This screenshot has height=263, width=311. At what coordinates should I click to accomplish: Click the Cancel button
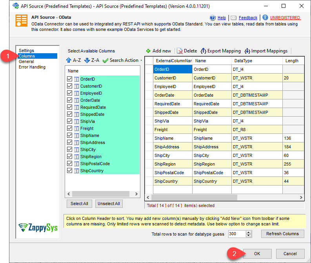290,254
